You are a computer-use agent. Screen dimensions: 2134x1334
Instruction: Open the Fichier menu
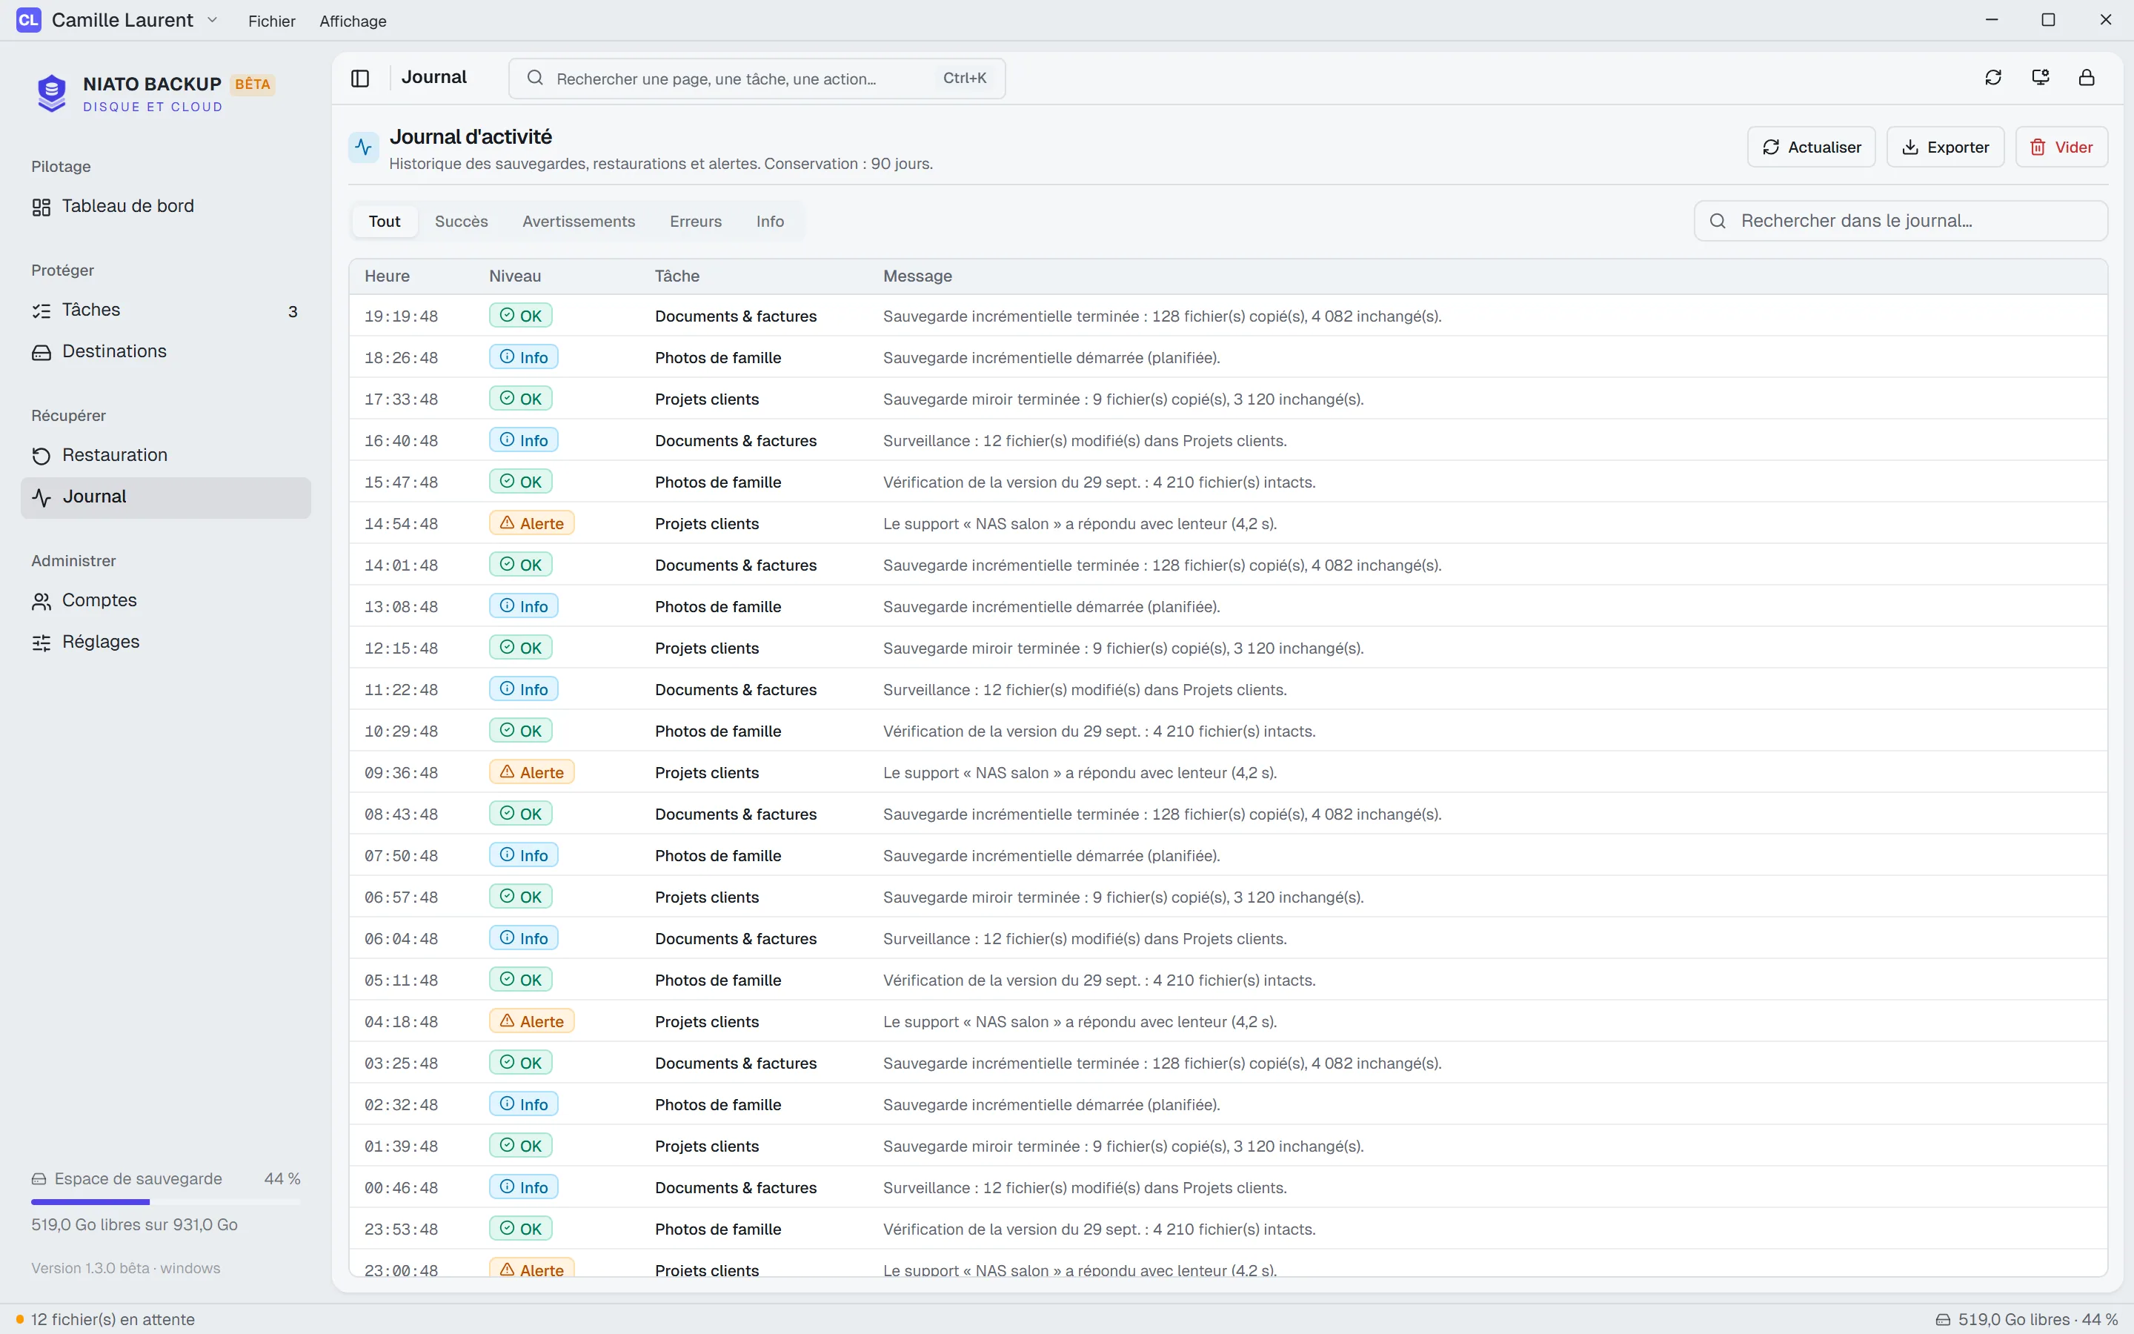click(272, 21)
